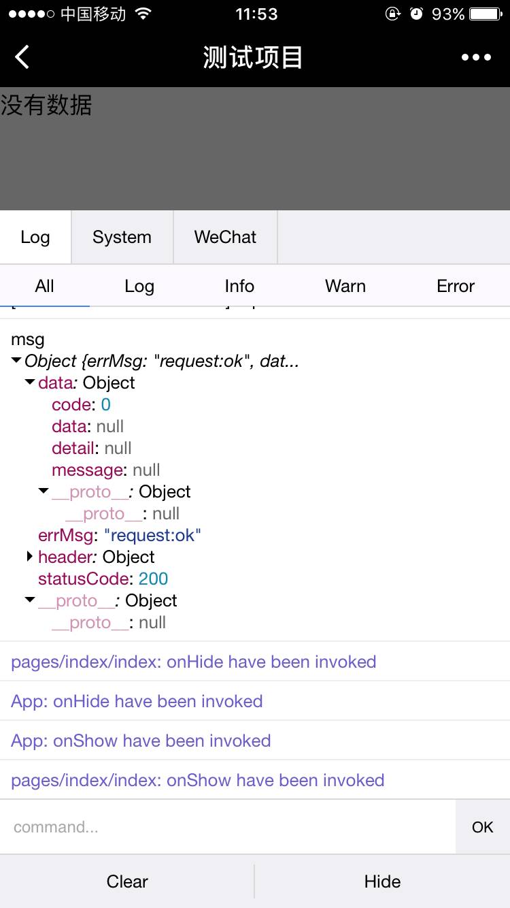Tap the rotation lock status icon
Screen dimensions: 510x908
pos(392,14)
